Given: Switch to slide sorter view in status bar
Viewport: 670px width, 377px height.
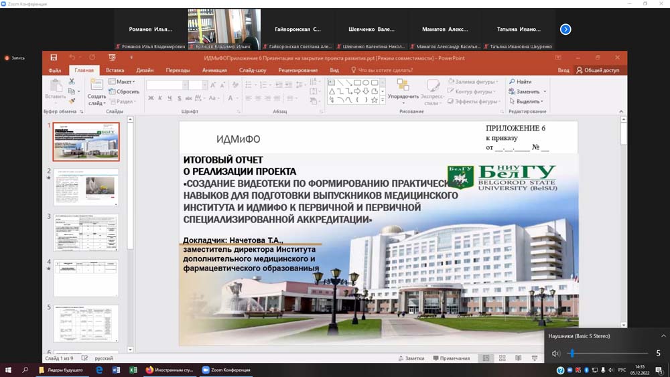Looking at the screenshot, I should click(x=502, y=358).
